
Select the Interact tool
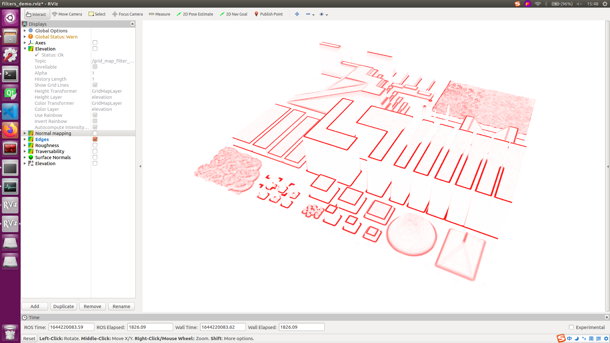pos(37,14)
